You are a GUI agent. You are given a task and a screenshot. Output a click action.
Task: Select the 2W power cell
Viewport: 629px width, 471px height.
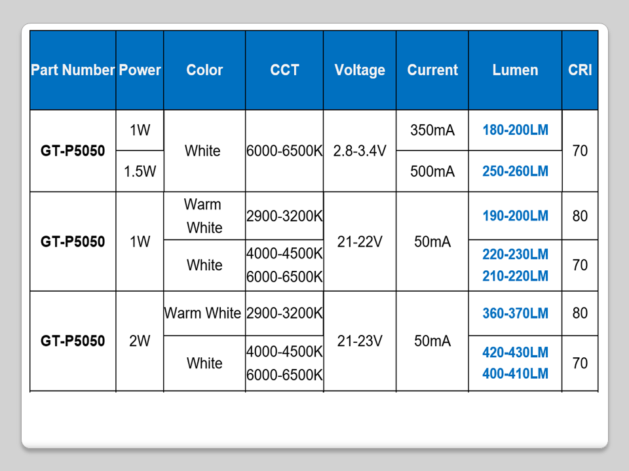pyautogui.click(x=140, y=341)
